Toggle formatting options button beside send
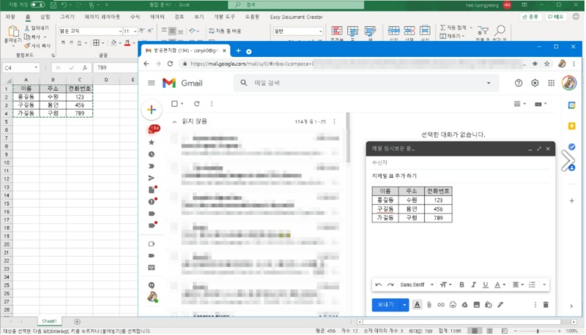 418,304
